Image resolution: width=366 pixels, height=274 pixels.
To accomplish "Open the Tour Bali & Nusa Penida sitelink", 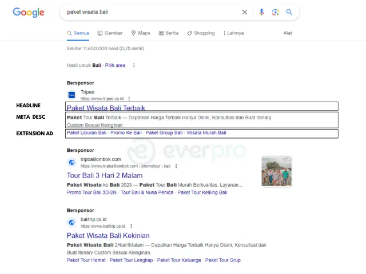I will point(147,192).
